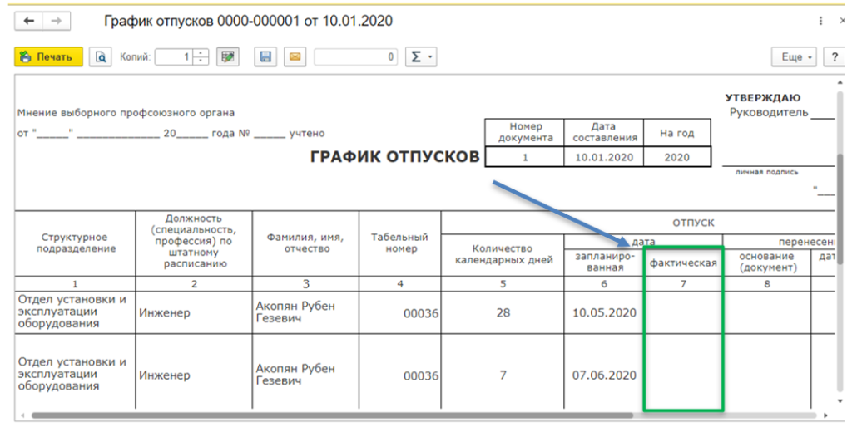Click the Копий number input field
The image size is (852, 427).
(x=175, y=57)
